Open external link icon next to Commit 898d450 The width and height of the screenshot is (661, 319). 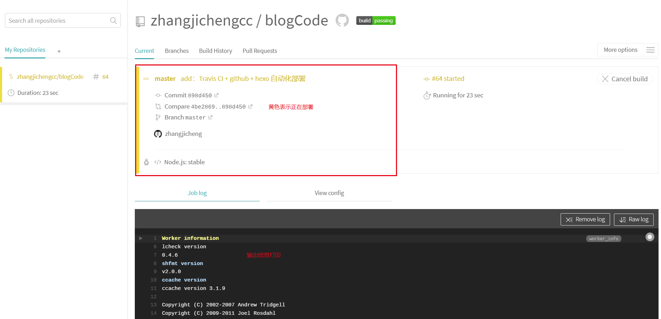(x=217, y=95)
